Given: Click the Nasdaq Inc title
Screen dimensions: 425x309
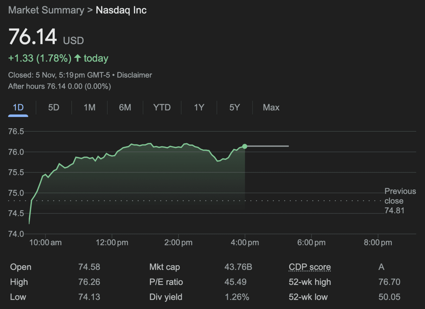Looking at the screenshot, I should click(121, 10).
